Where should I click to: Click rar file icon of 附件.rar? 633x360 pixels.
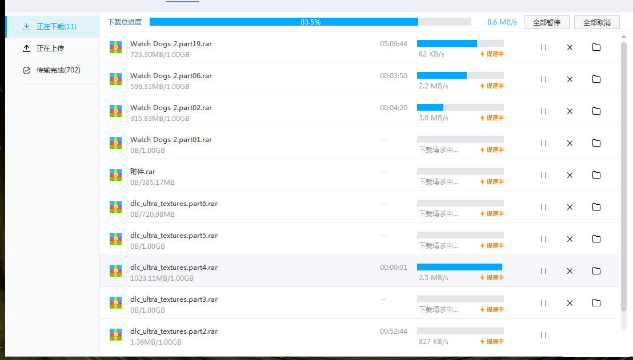click(x=115, y=175)
